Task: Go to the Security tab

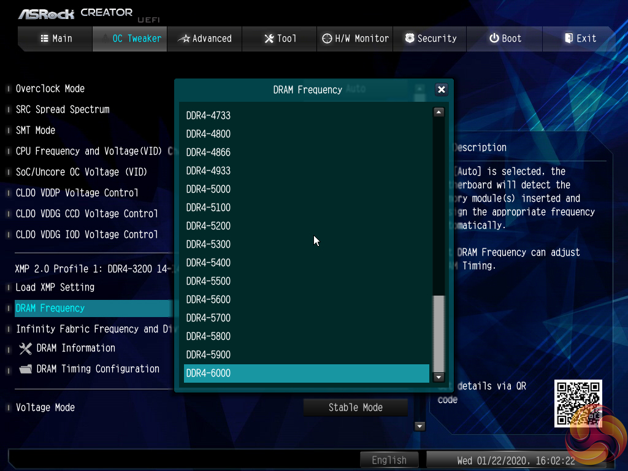Action: pyautogui.click(x=430, y=39)
